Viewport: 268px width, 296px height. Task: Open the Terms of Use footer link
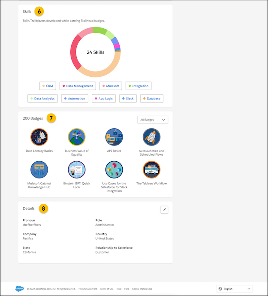107,289
